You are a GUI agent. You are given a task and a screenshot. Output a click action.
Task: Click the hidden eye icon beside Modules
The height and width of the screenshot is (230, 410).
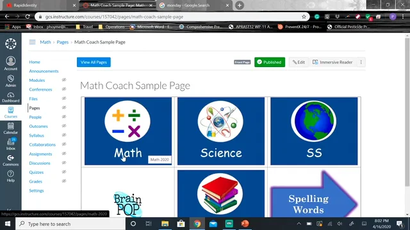point(64,80)
